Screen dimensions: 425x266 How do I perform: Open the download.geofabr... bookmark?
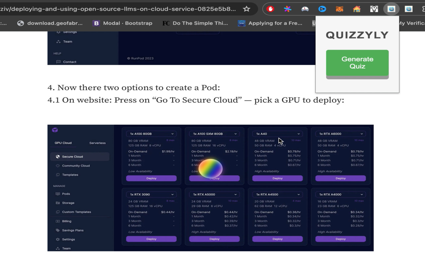tap(50, 23)
